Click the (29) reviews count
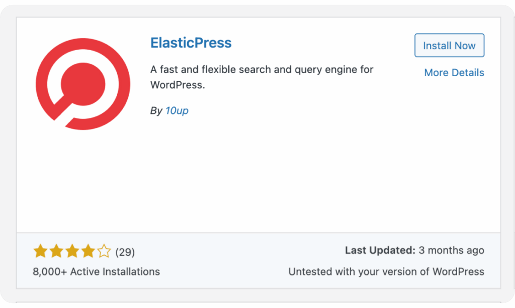The width and height of the screenshot is (515, 308). (x=125, y=252)
